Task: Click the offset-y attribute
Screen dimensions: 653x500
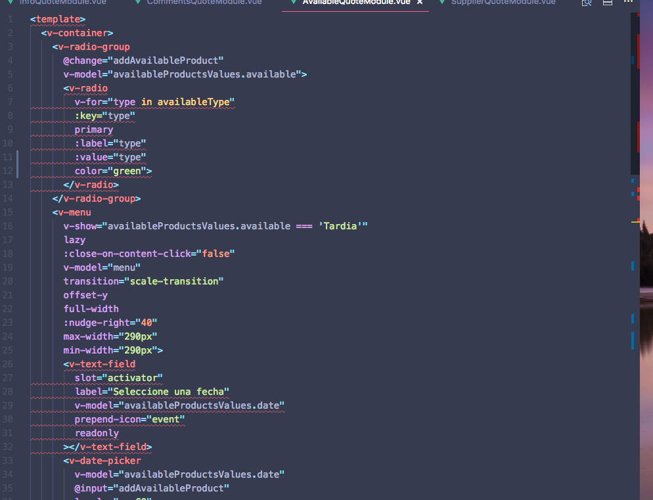Action: pos(85,295)
